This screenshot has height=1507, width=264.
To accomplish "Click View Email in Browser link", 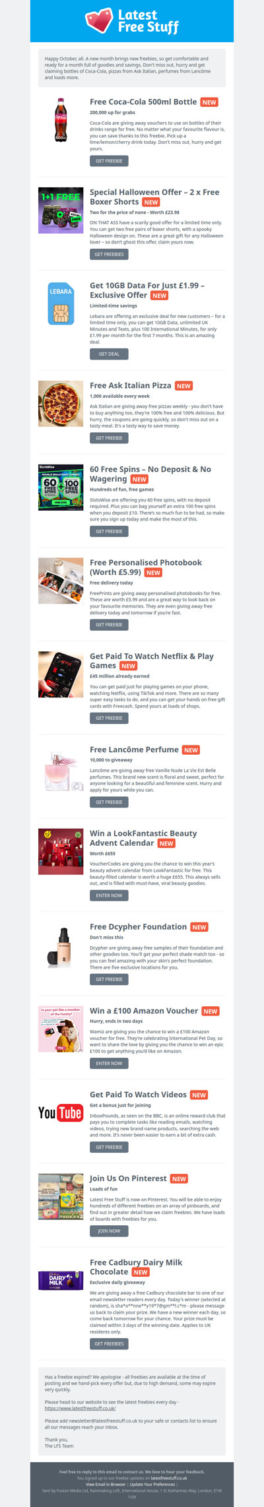I will tap(106, 1484).
